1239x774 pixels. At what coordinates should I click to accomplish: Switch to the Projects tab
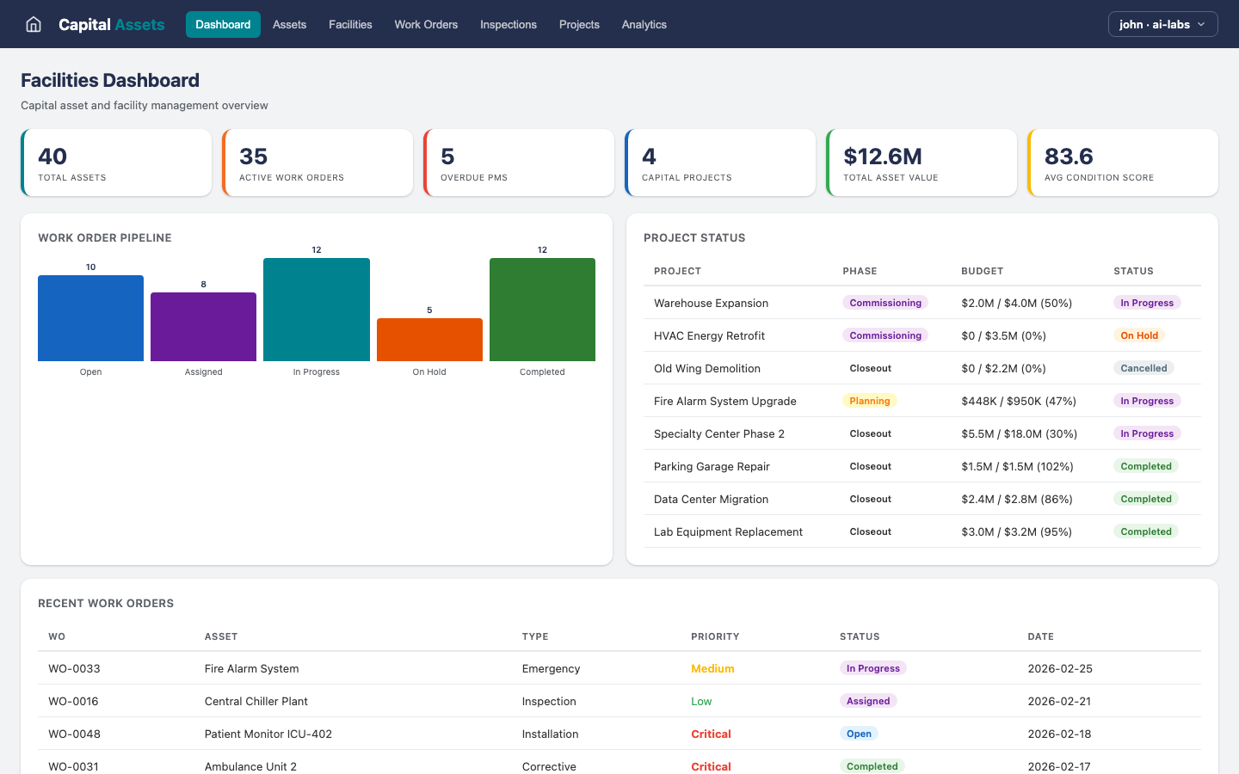[579, 24]
